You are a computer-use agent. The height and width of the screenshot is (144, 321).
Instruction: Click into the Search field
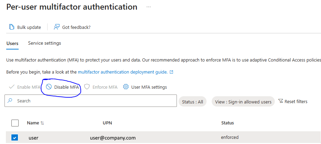(x=91, y=101)
